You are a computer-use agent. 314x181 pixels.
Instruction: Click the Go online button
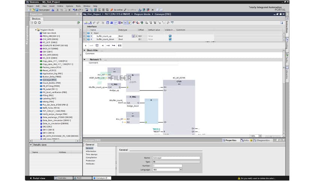(x=116, y=10)
